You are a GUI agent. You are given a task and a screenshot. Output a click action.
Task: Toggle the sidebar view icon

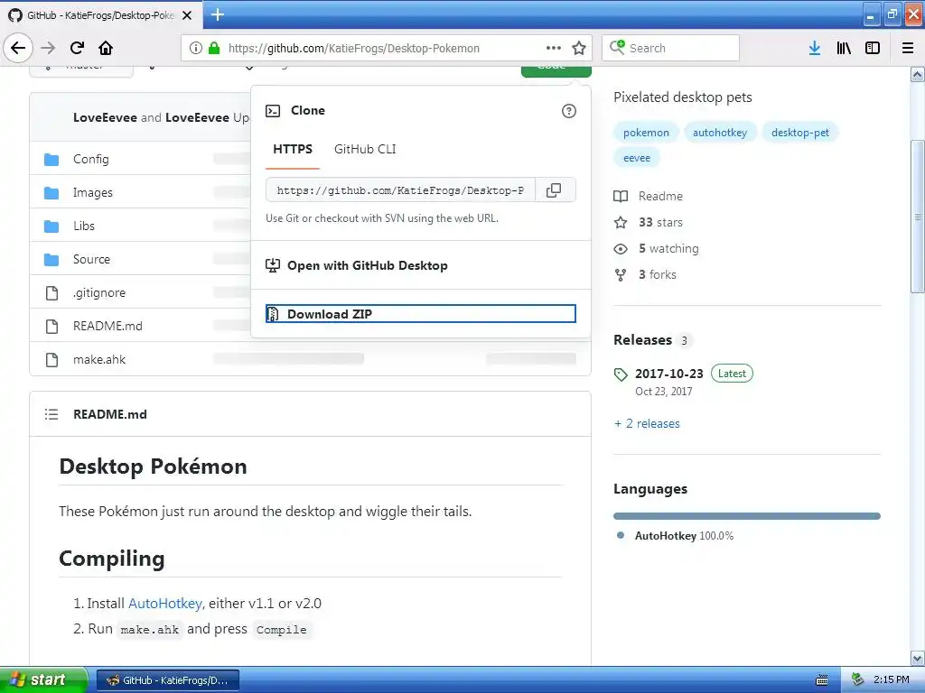[x=873, y=48]
